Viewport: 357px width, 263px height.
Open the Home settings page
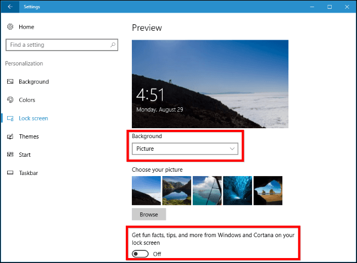(x=26, y=27)
